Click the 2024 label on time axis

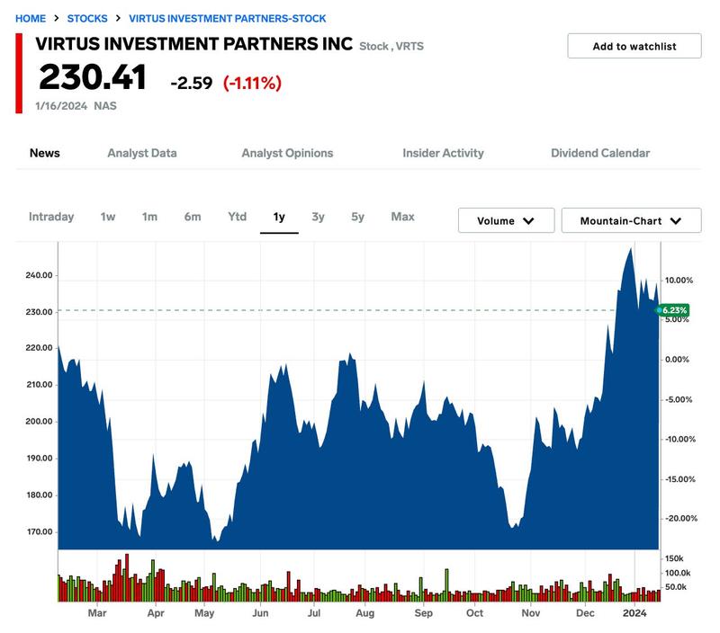click(634, 613)
